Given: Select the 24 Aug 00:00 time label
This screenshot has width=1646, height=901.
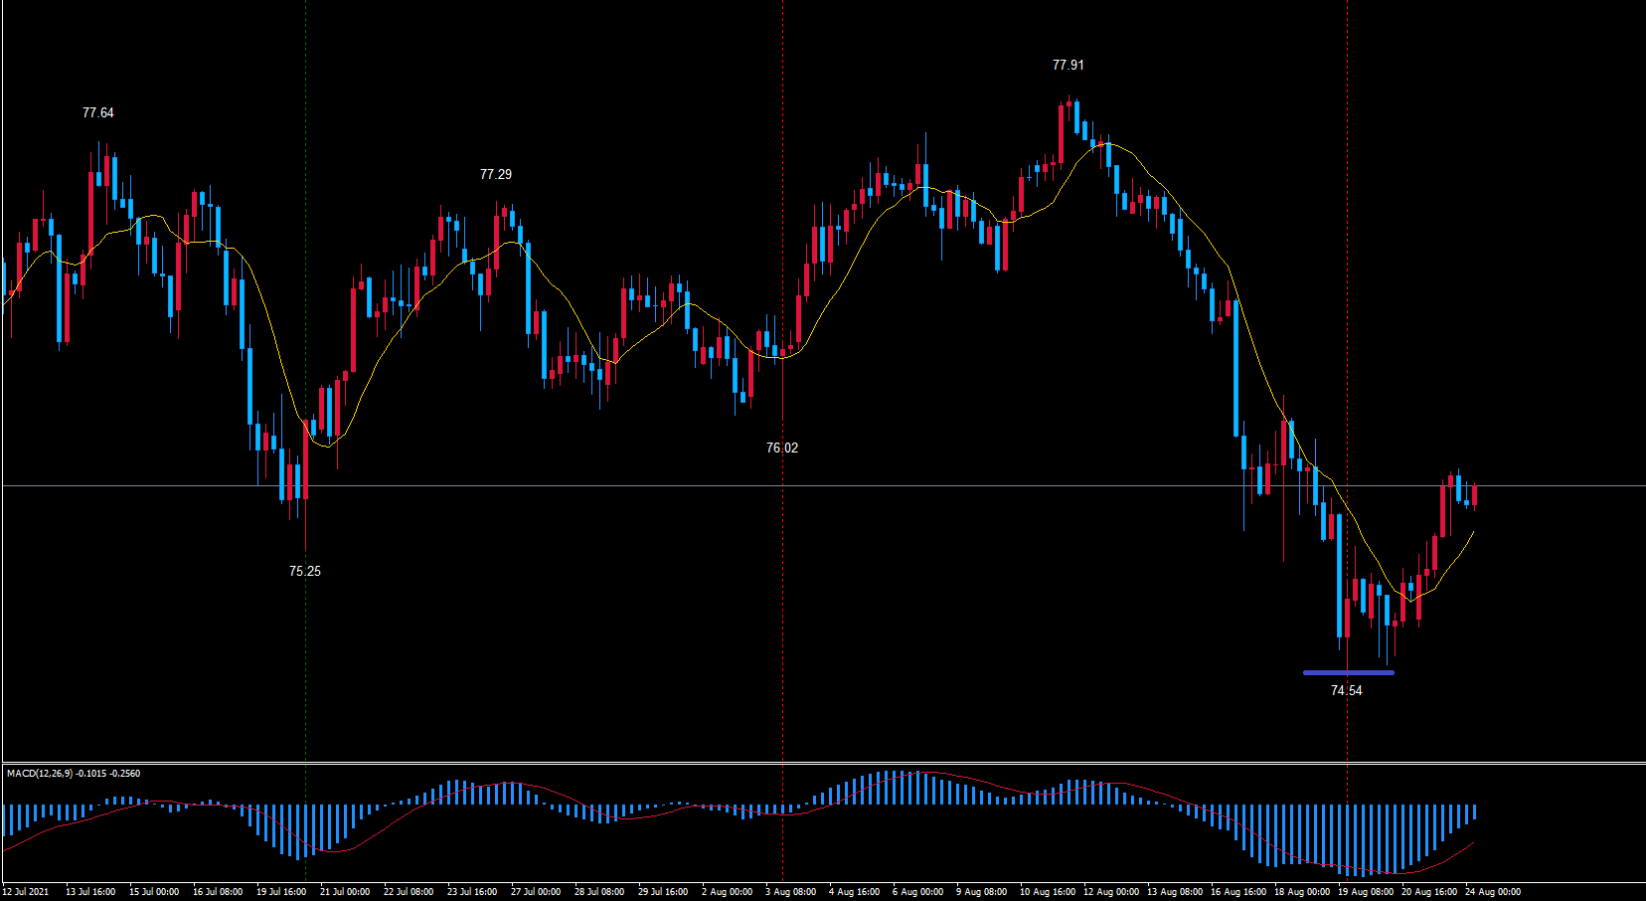Looking at the screenshot, I should (1492, 892).
